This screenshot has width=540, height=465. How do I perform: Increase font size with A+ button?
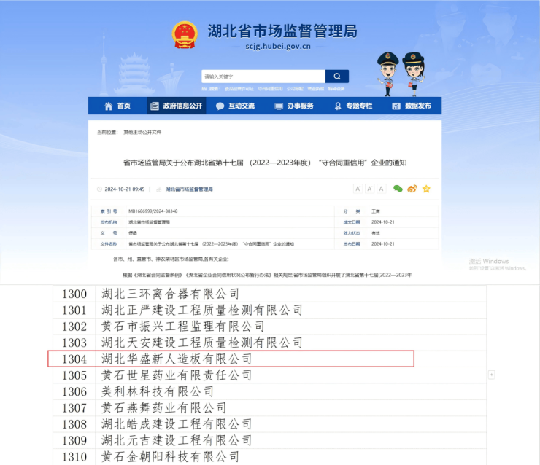[358, 189]
